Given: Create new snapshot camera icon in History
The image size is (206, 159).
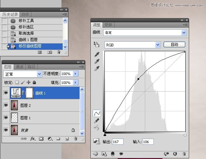Looking at the screenshot, I should pyautogui.click(x=50, y=52).
